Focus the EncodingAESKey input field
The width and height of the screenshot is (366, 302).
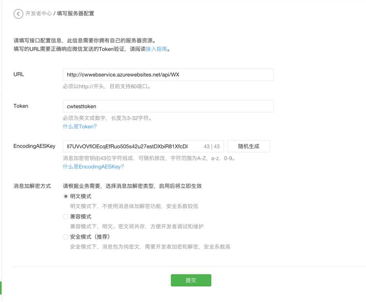click(x=143, y=147)
